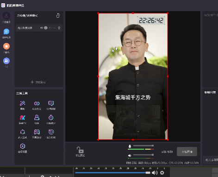Open the speech bubble comment tool
218x177 pixels.
coord(51,103)
